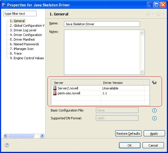The width and height of the screenshot is (168, 153).
Task: Go to 4. Driver Configuration
Action: coord(26,35)
